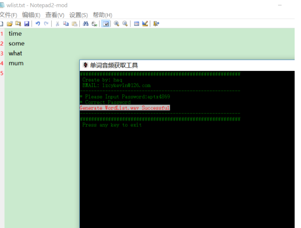
Task: Open the Replace tool icon
Action: (x=94, y=24)
